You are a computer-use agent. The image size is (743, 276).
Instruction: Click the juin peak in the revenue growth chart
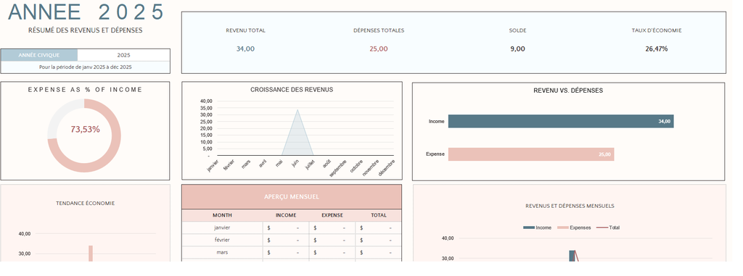pos(297,111)
